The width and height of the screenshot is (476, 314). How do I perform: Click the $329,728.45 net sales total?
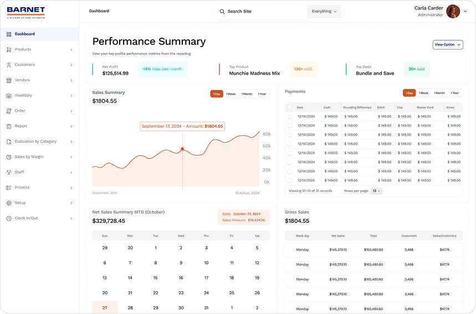pyautogui.click(x=109, y=221)
